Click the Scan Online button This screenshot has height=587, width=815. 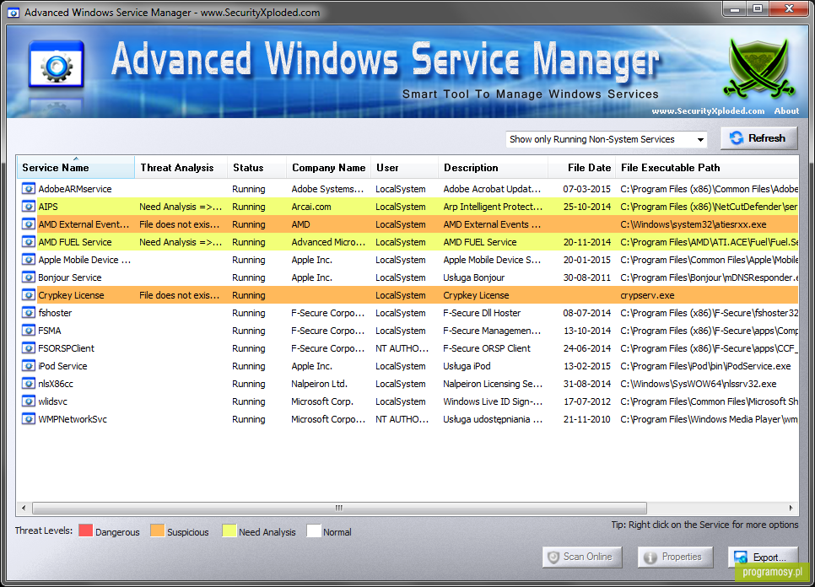point(582,557)
